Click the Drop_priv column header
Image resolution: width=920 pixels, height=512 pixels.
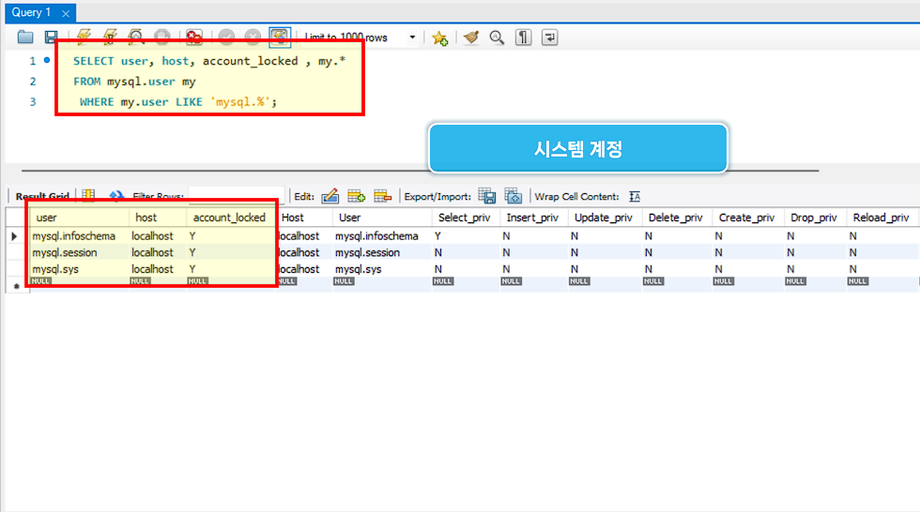pos(813,218)
